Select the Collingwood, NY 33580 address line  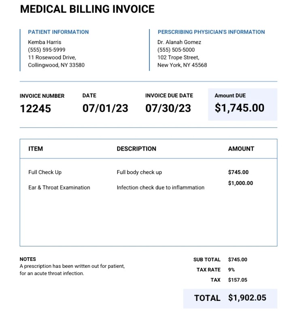coord(56,65)
